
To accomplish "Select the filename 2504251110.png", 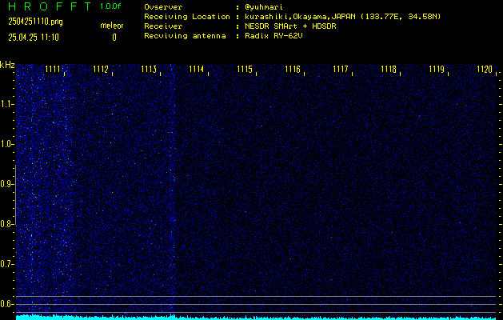I will pos(36,22).
